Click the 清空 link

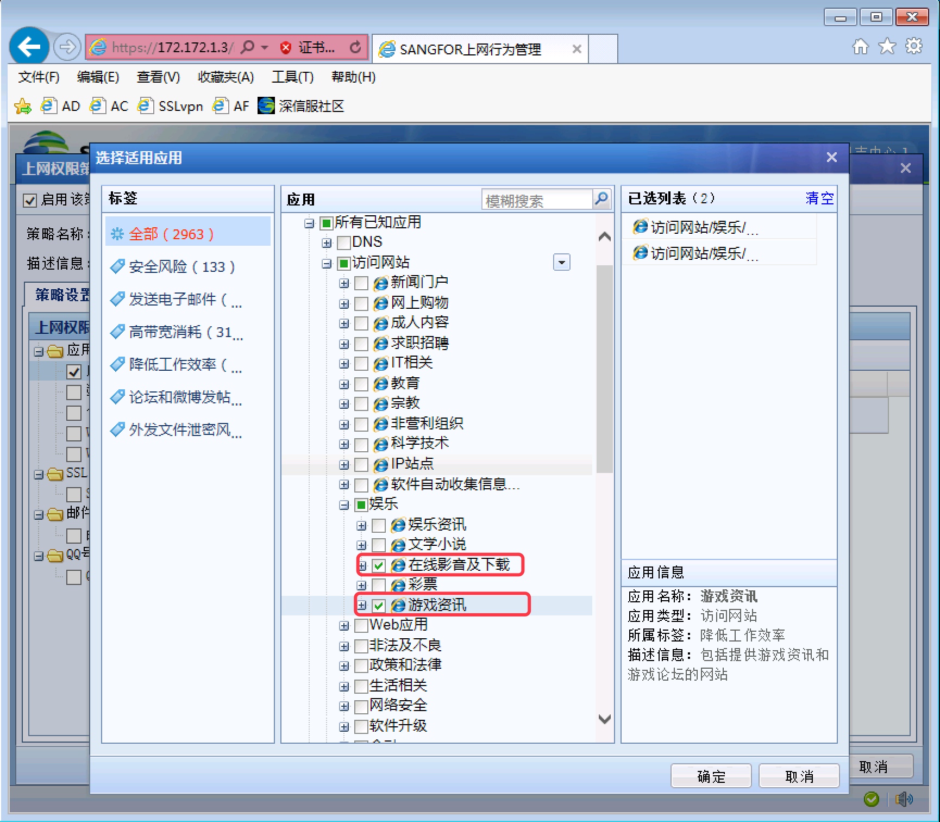(x=819, y=198)
